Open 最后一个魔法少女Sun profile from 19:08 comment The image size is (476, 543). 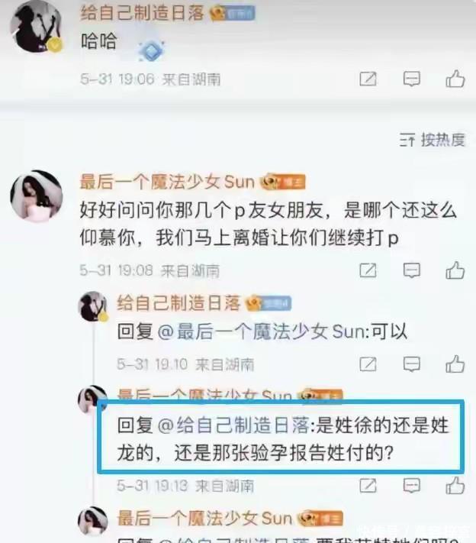click(167, 182)
